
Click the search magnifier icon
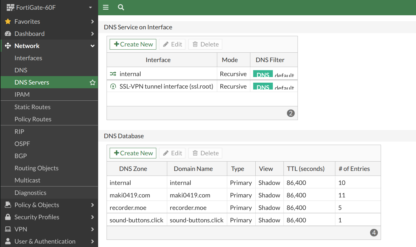pyautogui.click(x=121, y=7)
